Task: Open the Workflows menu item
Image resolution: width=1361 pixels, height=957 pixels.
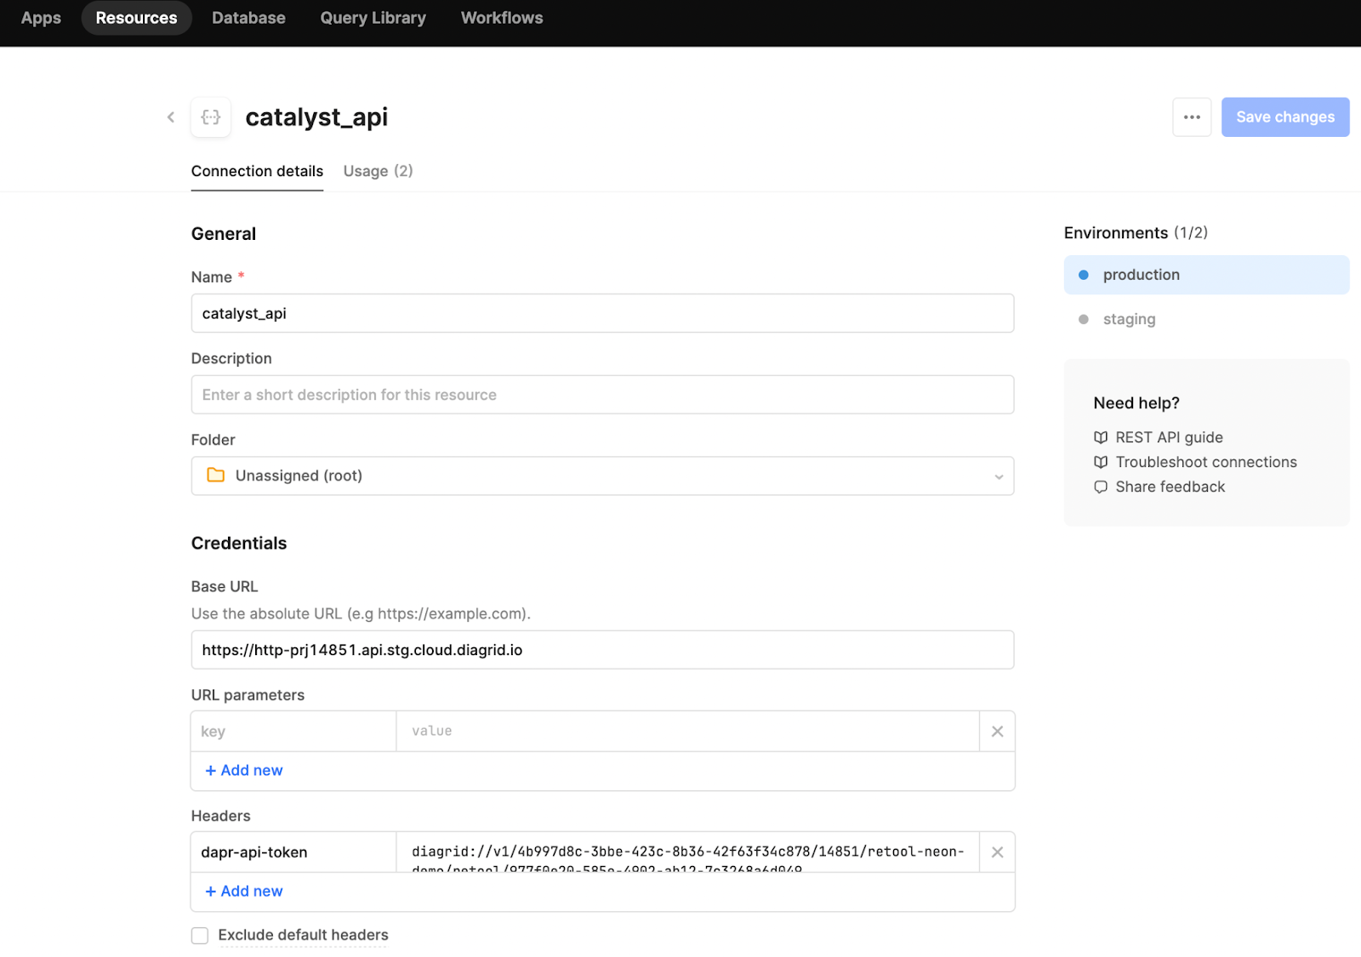Action: 502,18
